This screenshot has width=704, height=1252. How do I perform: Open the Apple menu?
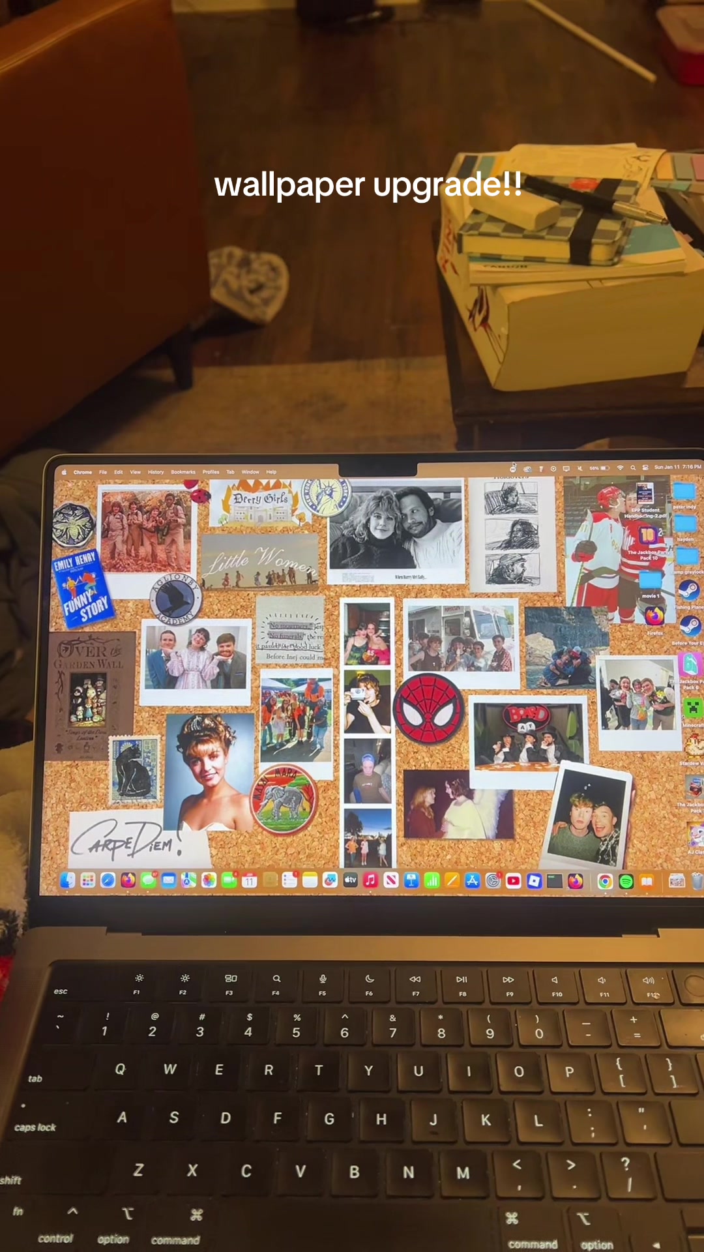coord(64,471)
